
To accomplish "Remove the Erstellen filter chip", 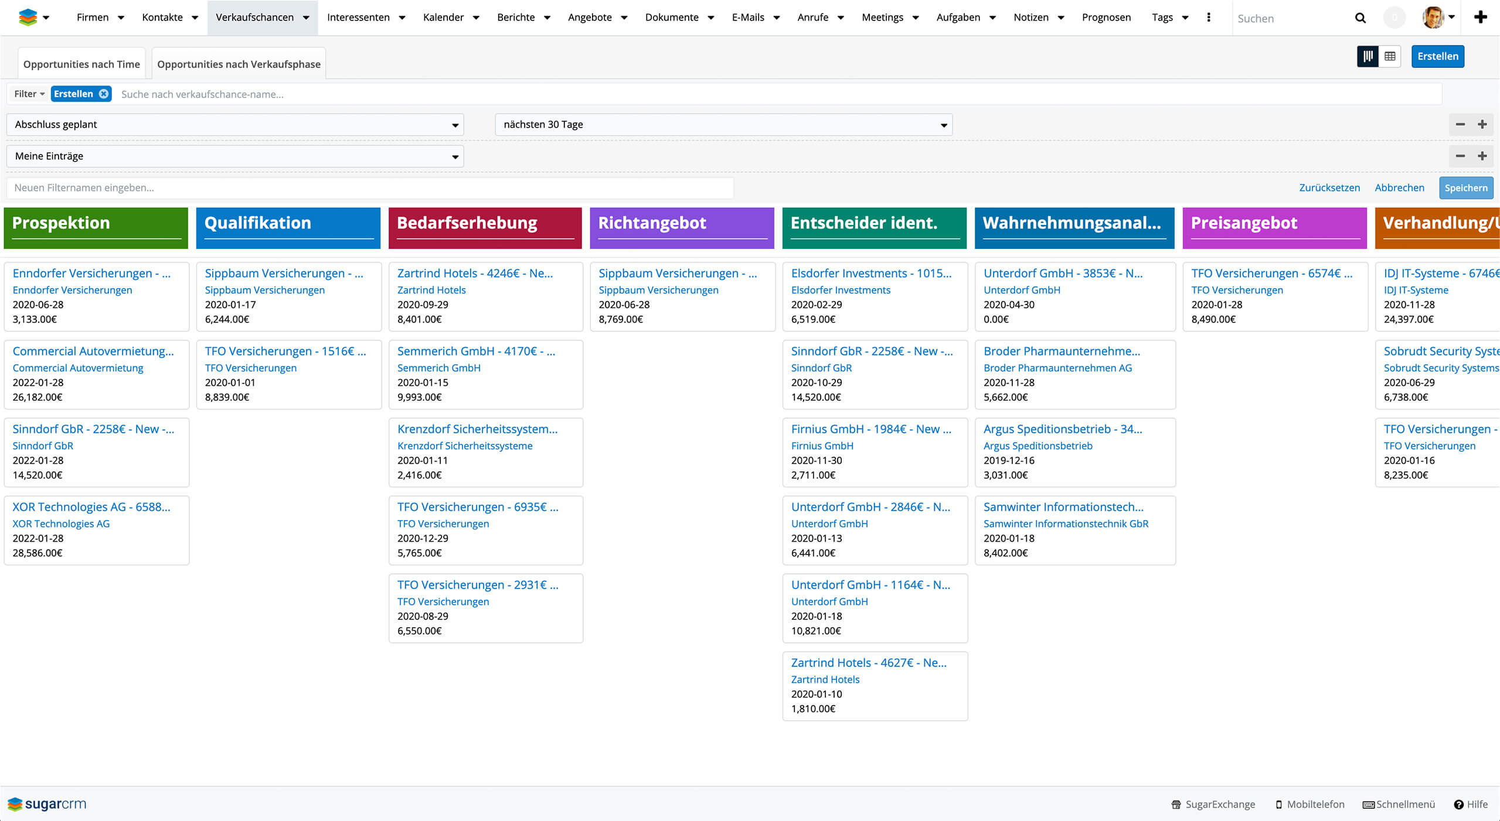I will 104,94.
